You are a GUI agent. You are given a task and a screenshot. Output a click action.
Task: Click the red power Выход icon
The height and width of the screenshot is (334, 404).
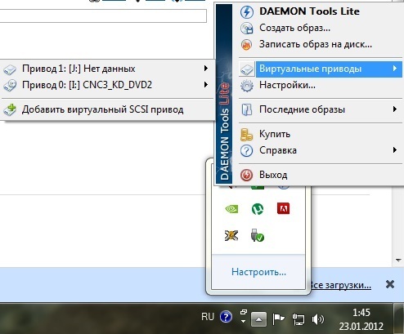click(247, 175)
